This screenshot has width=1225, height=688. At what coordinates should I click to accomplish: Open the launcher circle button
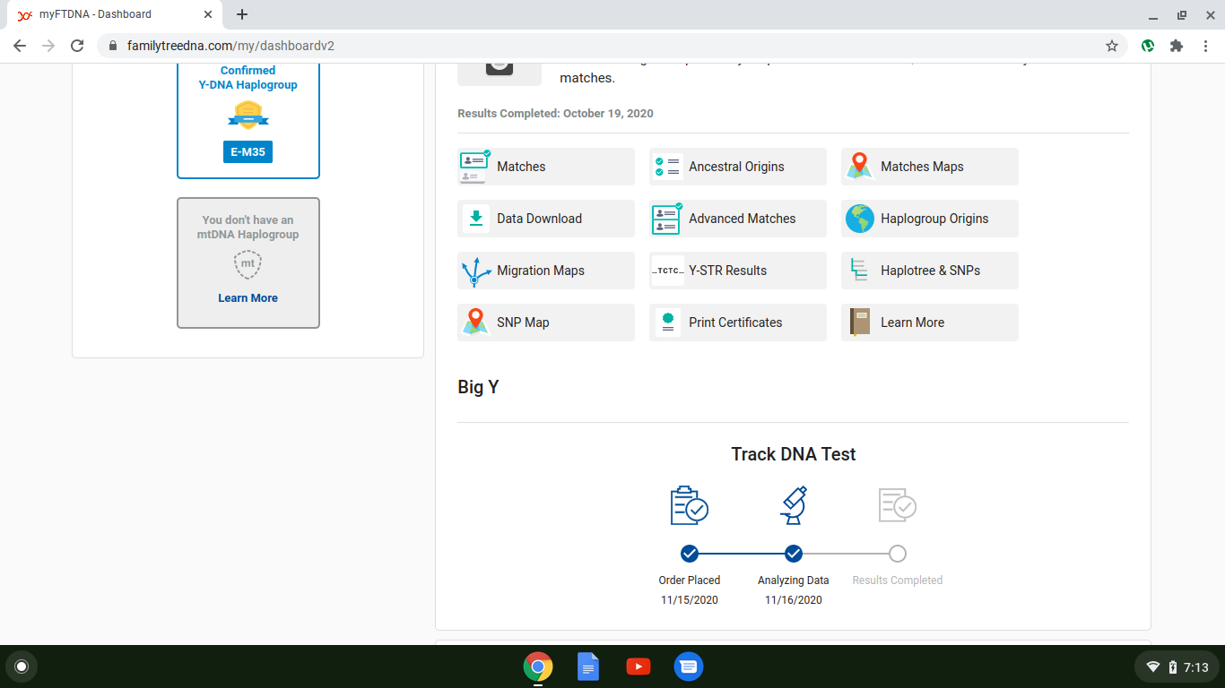tap(22, 666)
